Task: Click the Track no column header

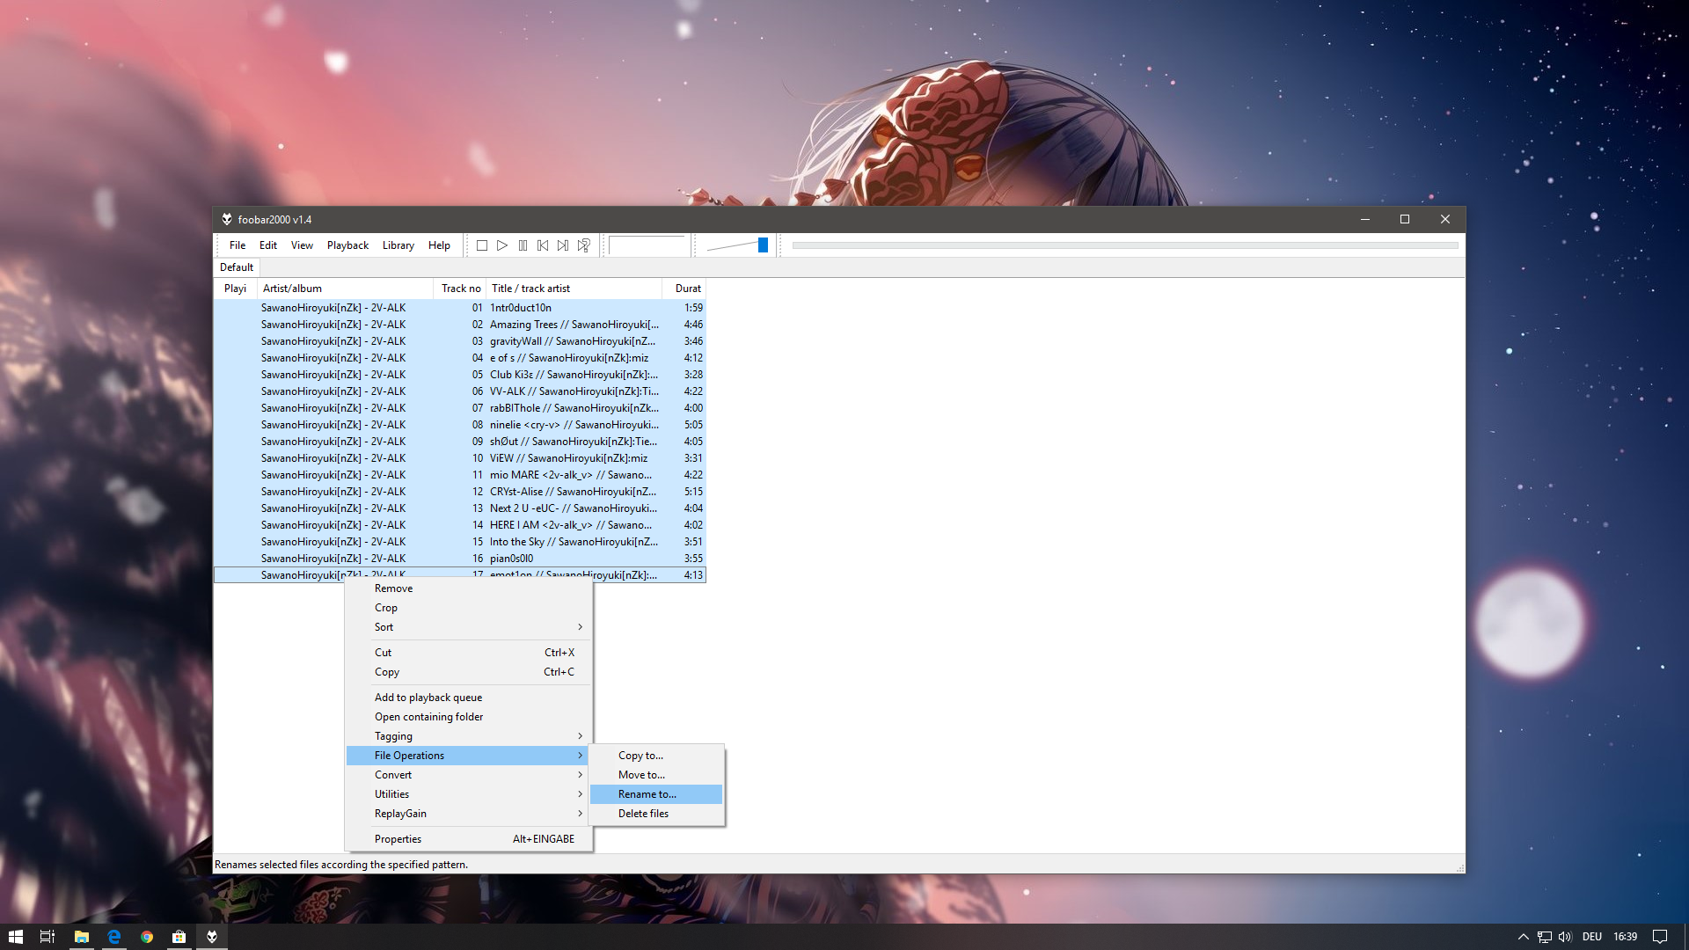Action: [x=461, y=289]
